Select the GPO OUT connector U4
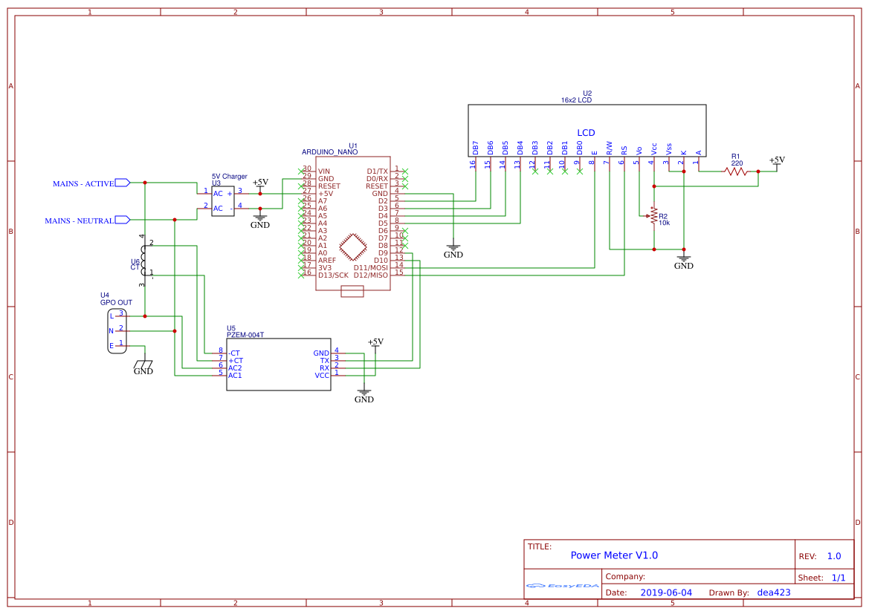Image resolution: width=869 pixels, height=614 pixels. [117, 329]
